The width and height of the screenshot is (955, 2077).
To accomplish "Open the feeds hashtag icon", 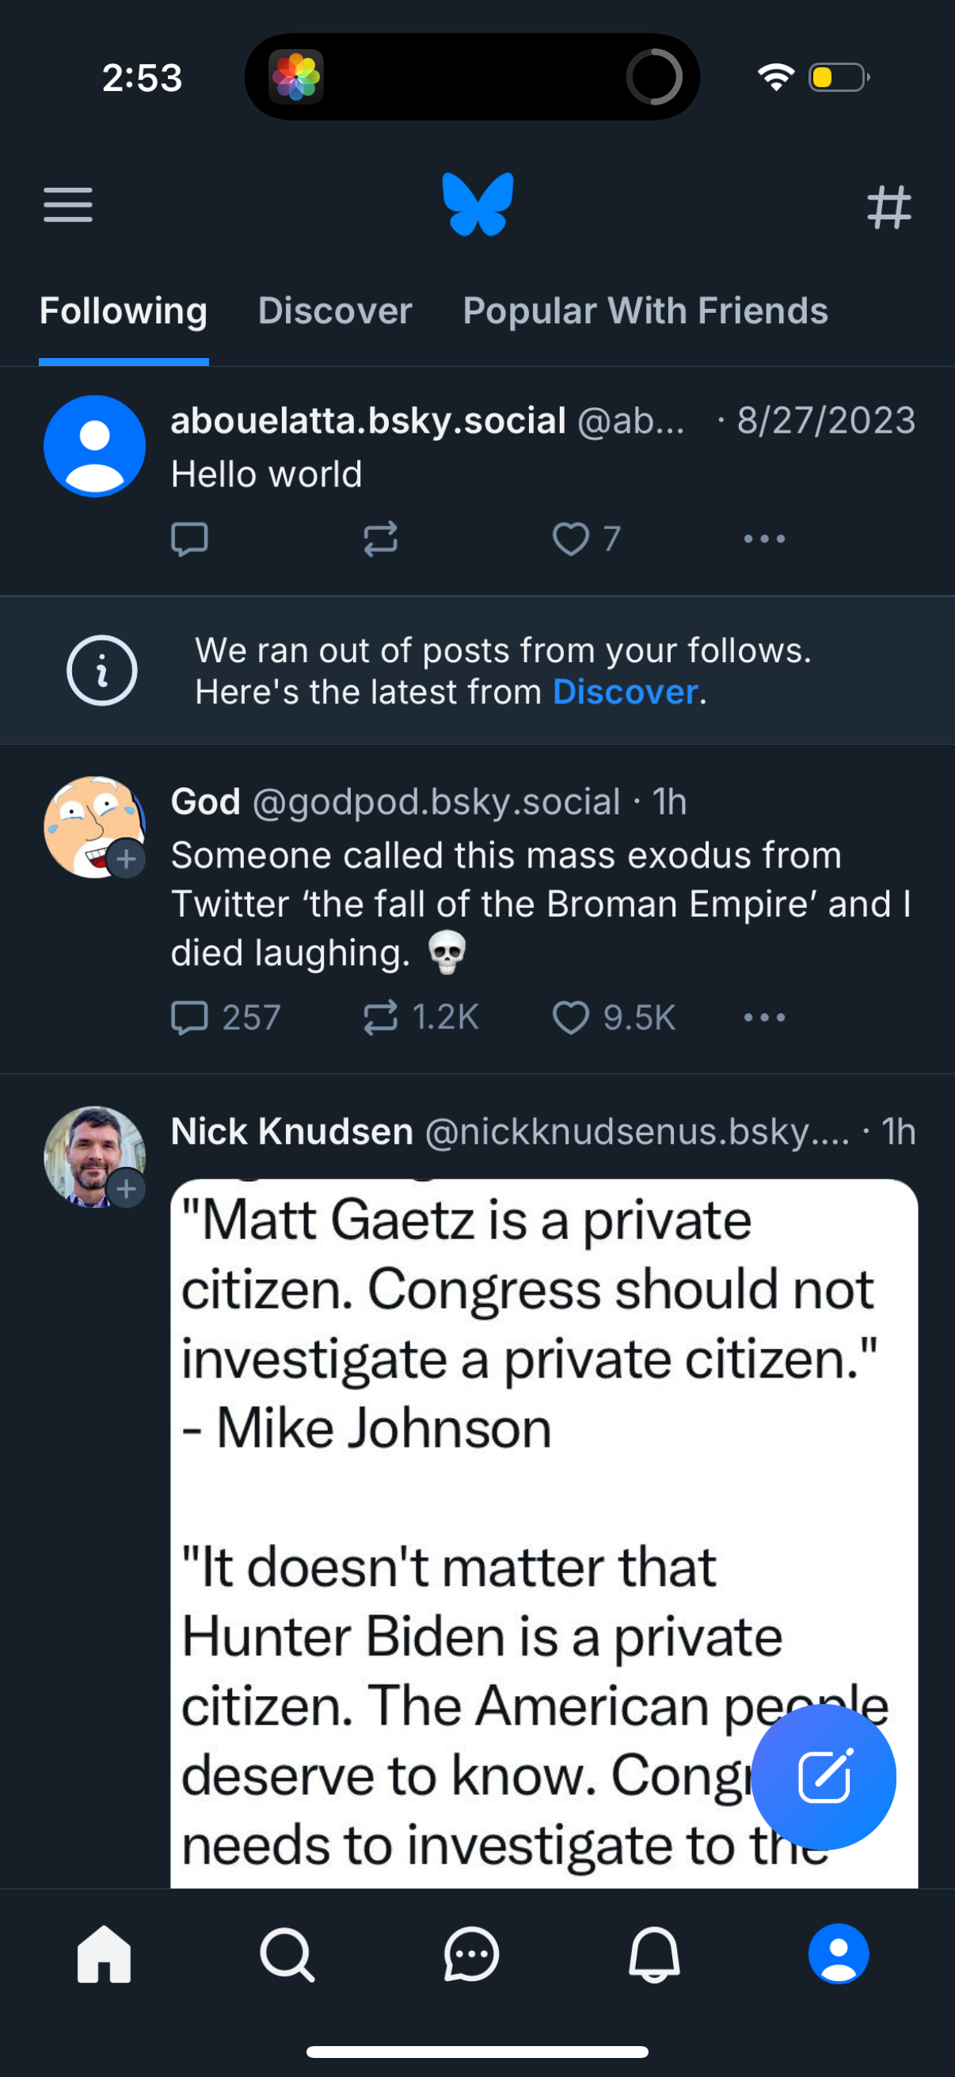I will [x=889, y=208].
